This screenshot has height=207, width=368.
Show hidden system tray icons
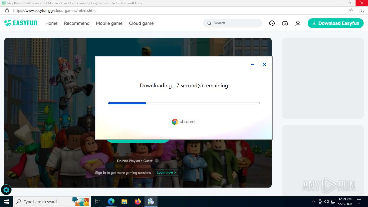click(314, 202)
